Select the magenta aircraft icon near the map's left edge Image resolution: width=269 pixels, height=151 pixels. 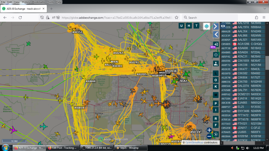tap(13, 130)
